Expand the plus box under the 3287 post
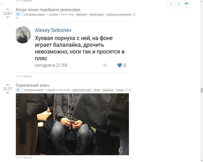The image size is (203, 162). [17, 18]
